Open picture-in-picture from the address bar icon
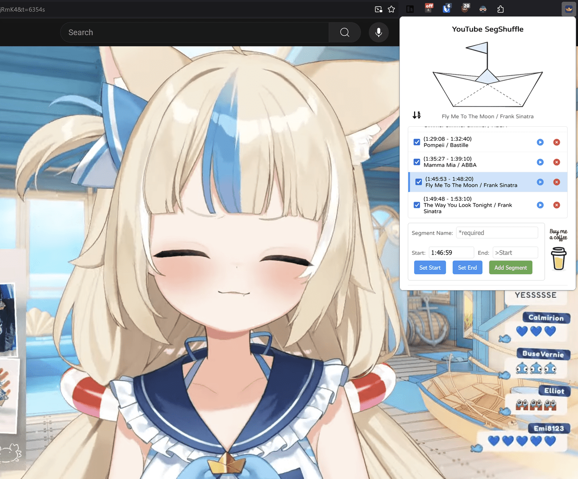The image size is (578, 479). 378,9
